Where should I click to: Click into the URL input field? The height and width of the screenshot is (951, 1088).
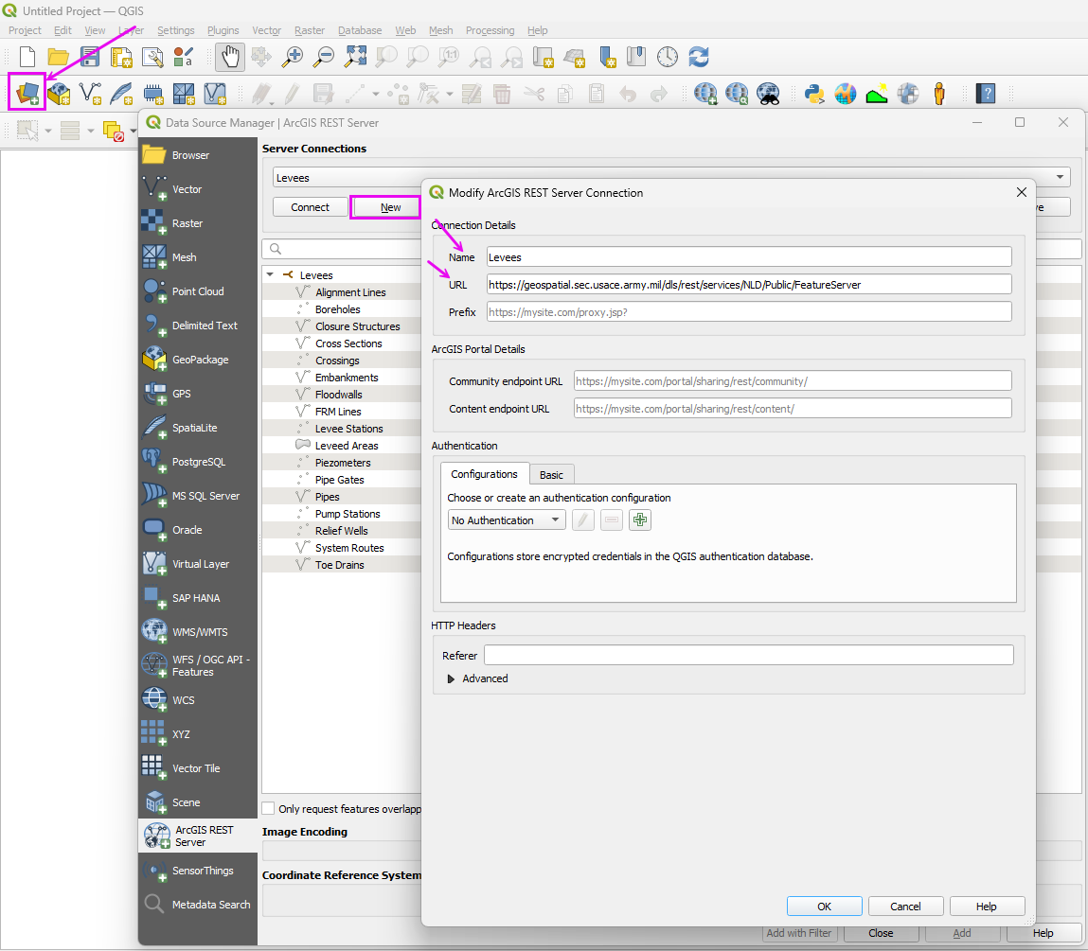point(748,284)
